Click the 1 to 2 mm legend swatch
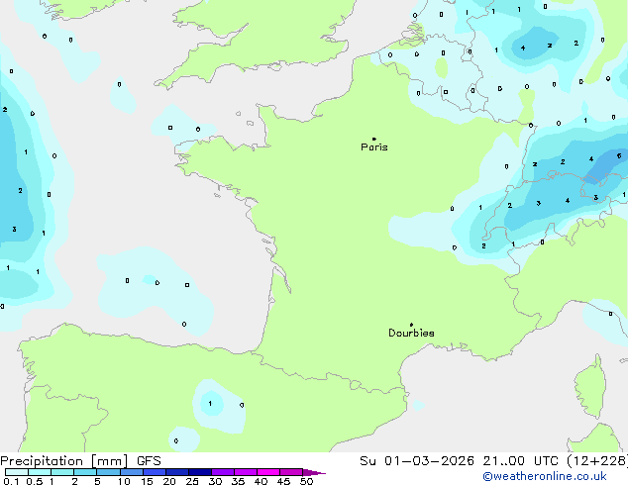This screenshot has width=628, height=485. pos(62,472)
